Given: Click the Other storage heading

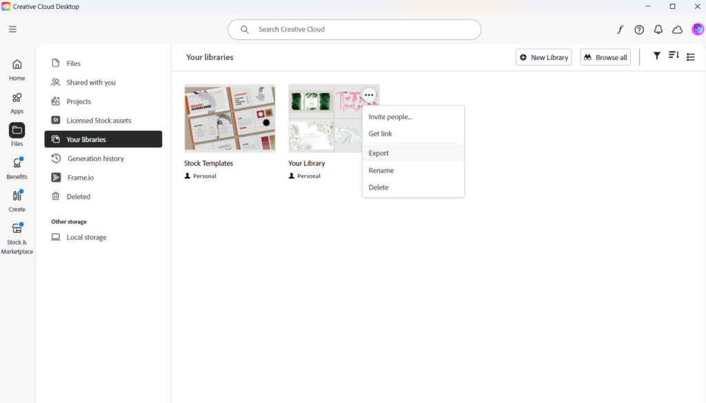Looking at the screenshot, I should [69, 222].
